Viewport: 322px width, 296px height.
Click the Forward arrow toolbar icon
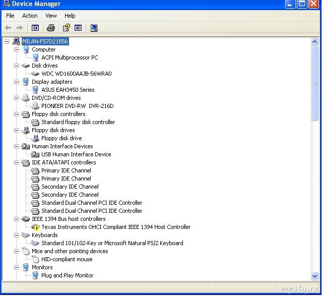pos(20,28)
